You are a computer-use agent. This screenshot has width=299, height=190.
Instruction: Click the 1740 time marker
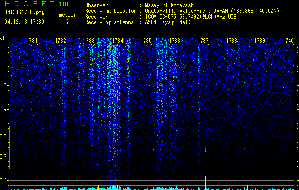(x=289, y=41)
